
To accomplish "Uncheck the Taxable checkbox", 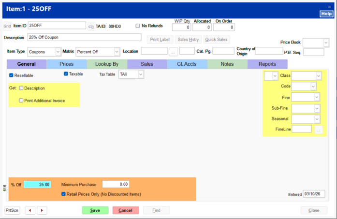I will click(66, 74).
